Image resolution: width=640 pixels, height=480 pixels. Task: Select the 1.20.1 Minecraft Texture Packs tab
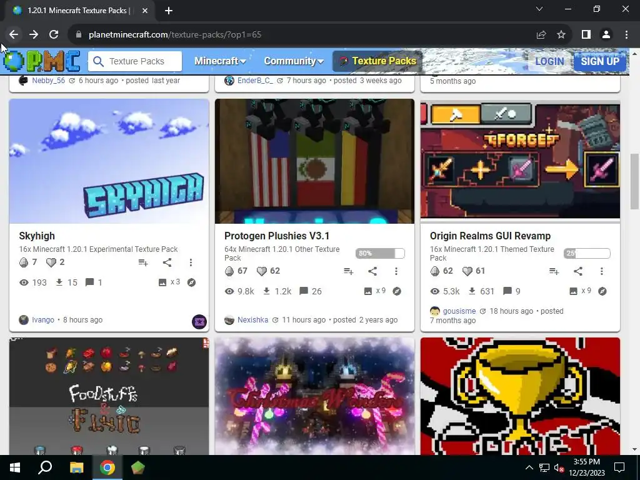point(77,11)
